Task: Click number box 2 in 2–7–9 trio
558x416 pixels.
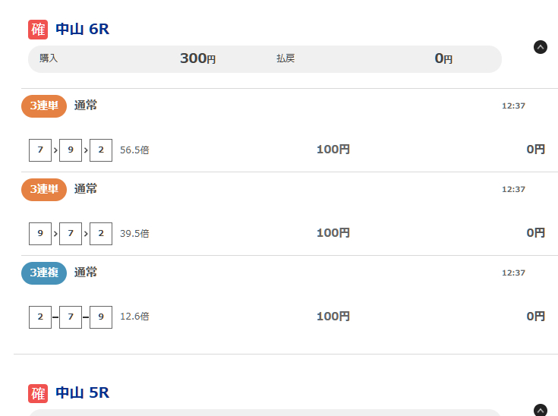Action: (x=40, y=317)
